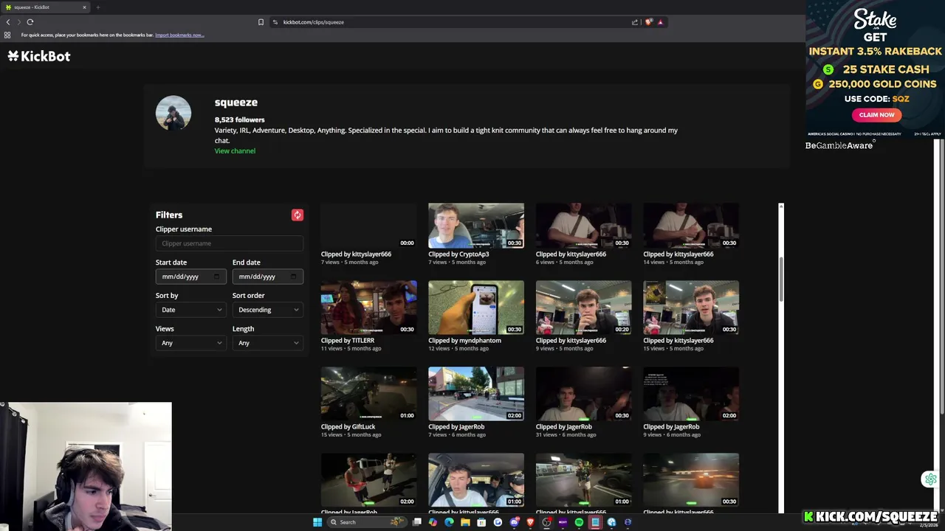Viewport: 945px width, 531px height.
Task: Open the 02:00 street clip by JagerRob
Action: (476, 393)
